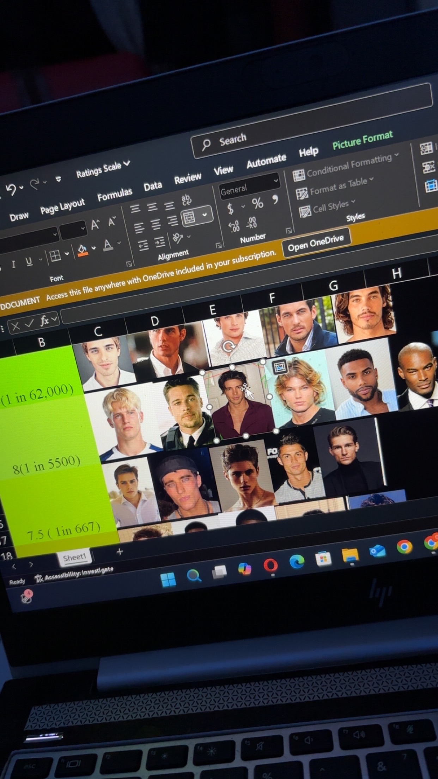This screenshot has width=438, height=779.
Task: Click the insert function fx icon
Action: [45, 321]
